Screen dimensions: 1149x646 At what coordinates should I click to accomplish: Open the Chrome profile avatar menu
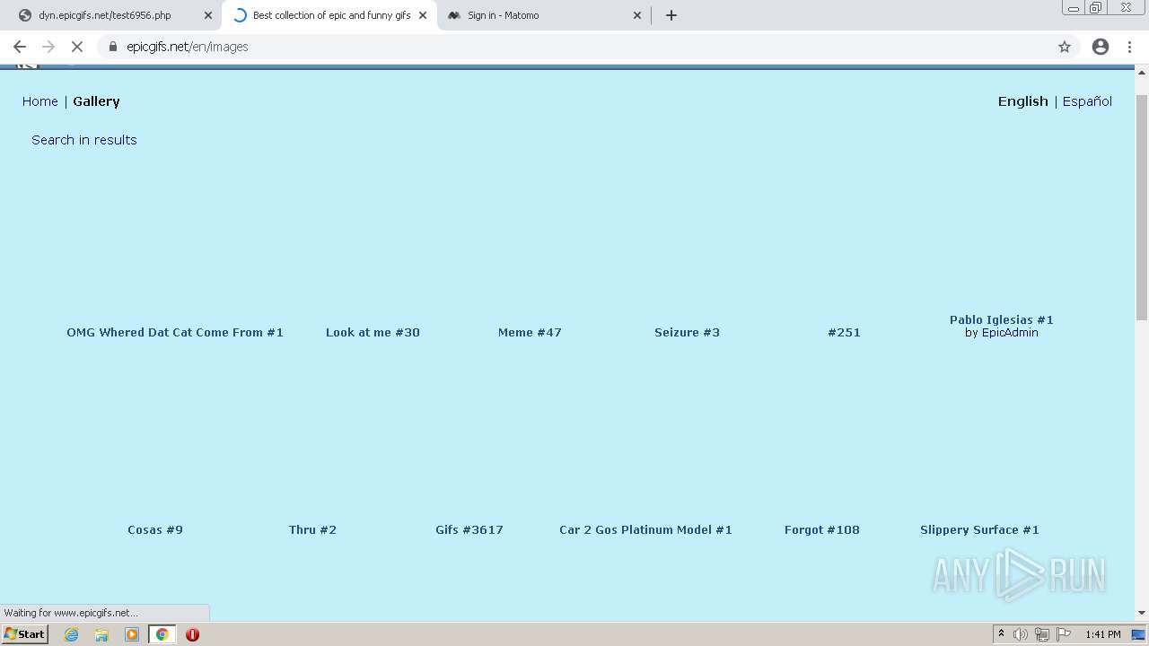(1101, 47)
